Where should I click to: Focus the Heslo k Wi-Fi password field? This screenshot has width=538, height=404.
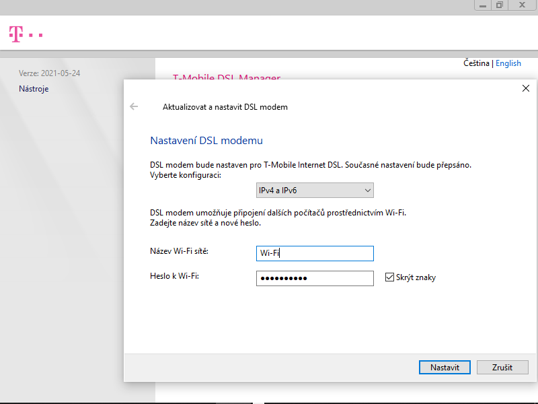click(315, 278)
